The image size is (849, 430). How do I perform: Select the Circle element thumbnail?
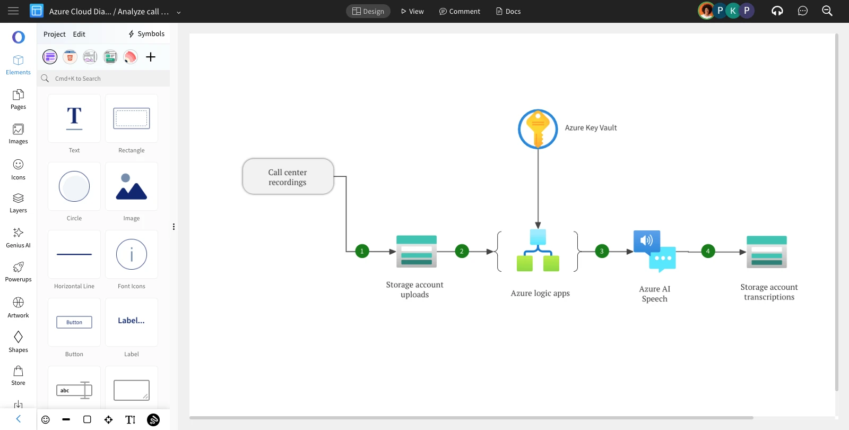coord(74,186)
